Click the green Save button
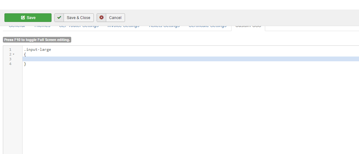Viewport: 359px width, 154px height. (x=28, y=18)
